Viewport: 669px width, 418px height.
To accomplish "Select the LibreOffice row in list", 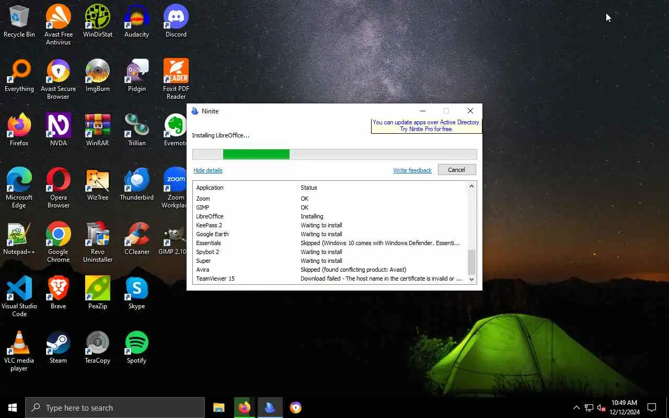I will (329, 216).
